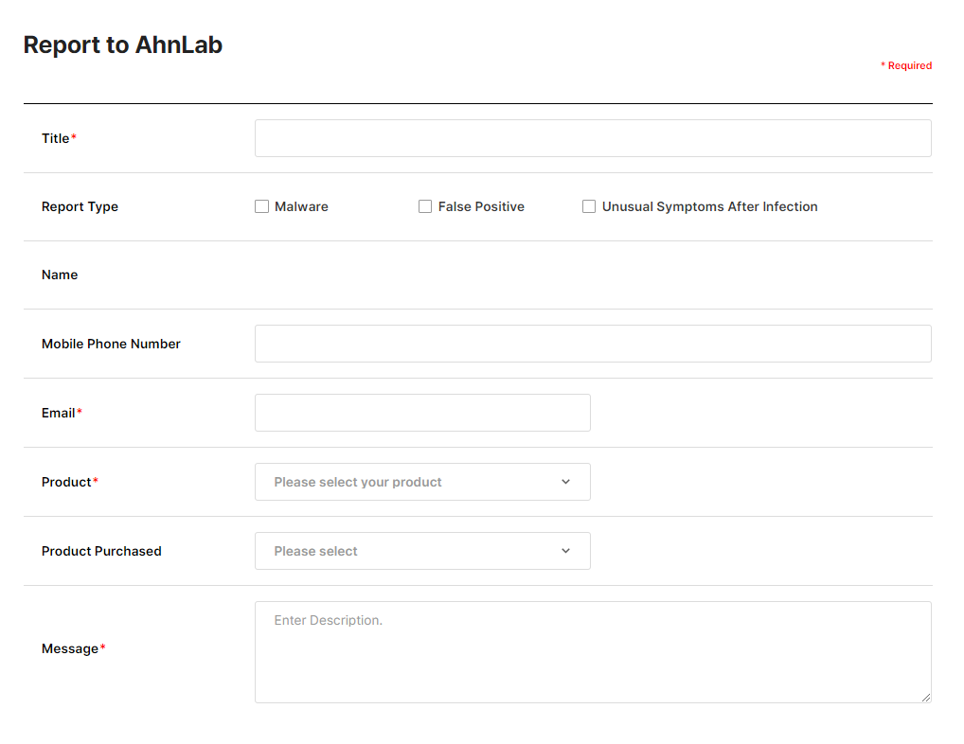This screenshot has height=744, width=964.
Task: Click the 'Title' field label
Action: [x=55, y=138]
